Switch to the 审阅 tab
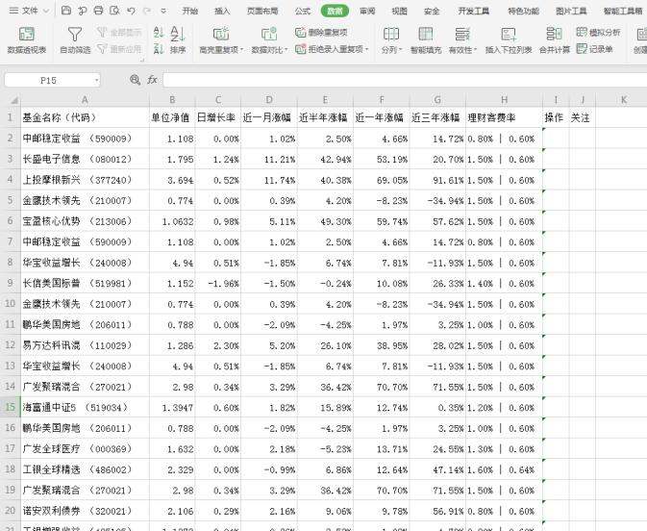This screenshot has height=531, width=647. (367, 11)
